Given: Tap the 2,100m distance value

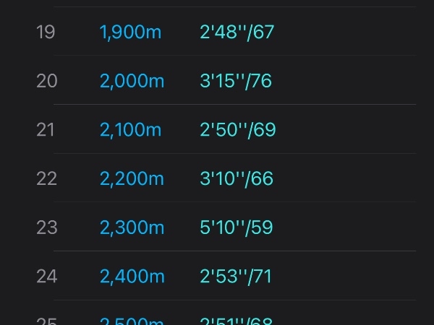Looking at the screenshot, I should [x=130, y=130].
